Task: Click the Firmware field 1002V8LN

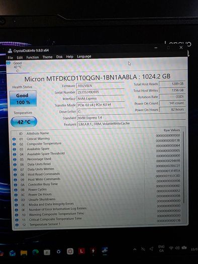Action: click(x=101, y=85)
